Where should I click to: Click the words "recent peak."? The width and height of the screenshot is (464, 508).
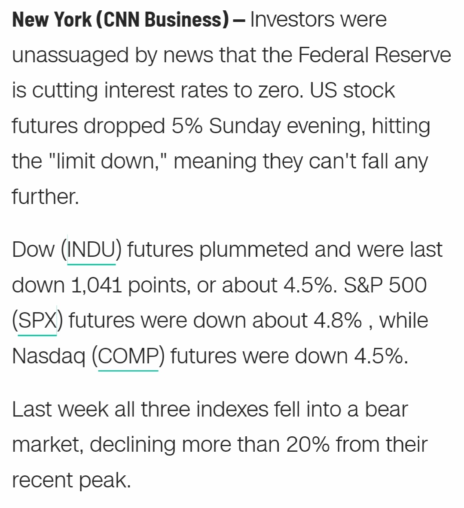pos(71,480)
